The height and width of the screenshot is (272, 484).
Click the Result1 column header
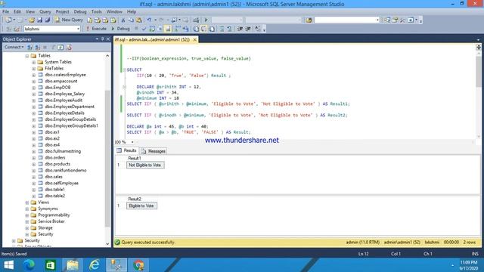(x=135, y=159)
